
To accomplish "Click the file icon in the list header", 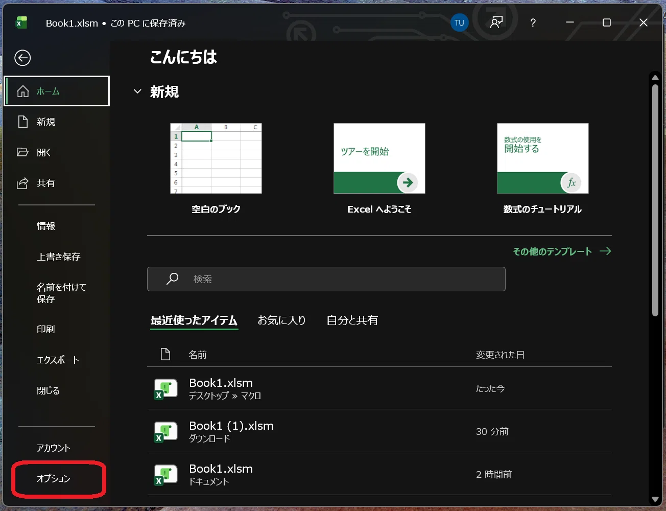I will [x=165, y=354].
